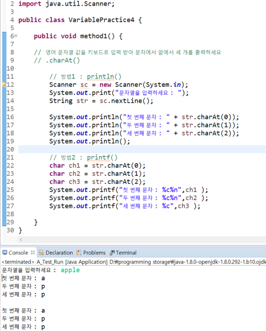The image size is (266, 331).
Task: Click 'str.charAt(2)' on line 18
Action: click(208, 133)
